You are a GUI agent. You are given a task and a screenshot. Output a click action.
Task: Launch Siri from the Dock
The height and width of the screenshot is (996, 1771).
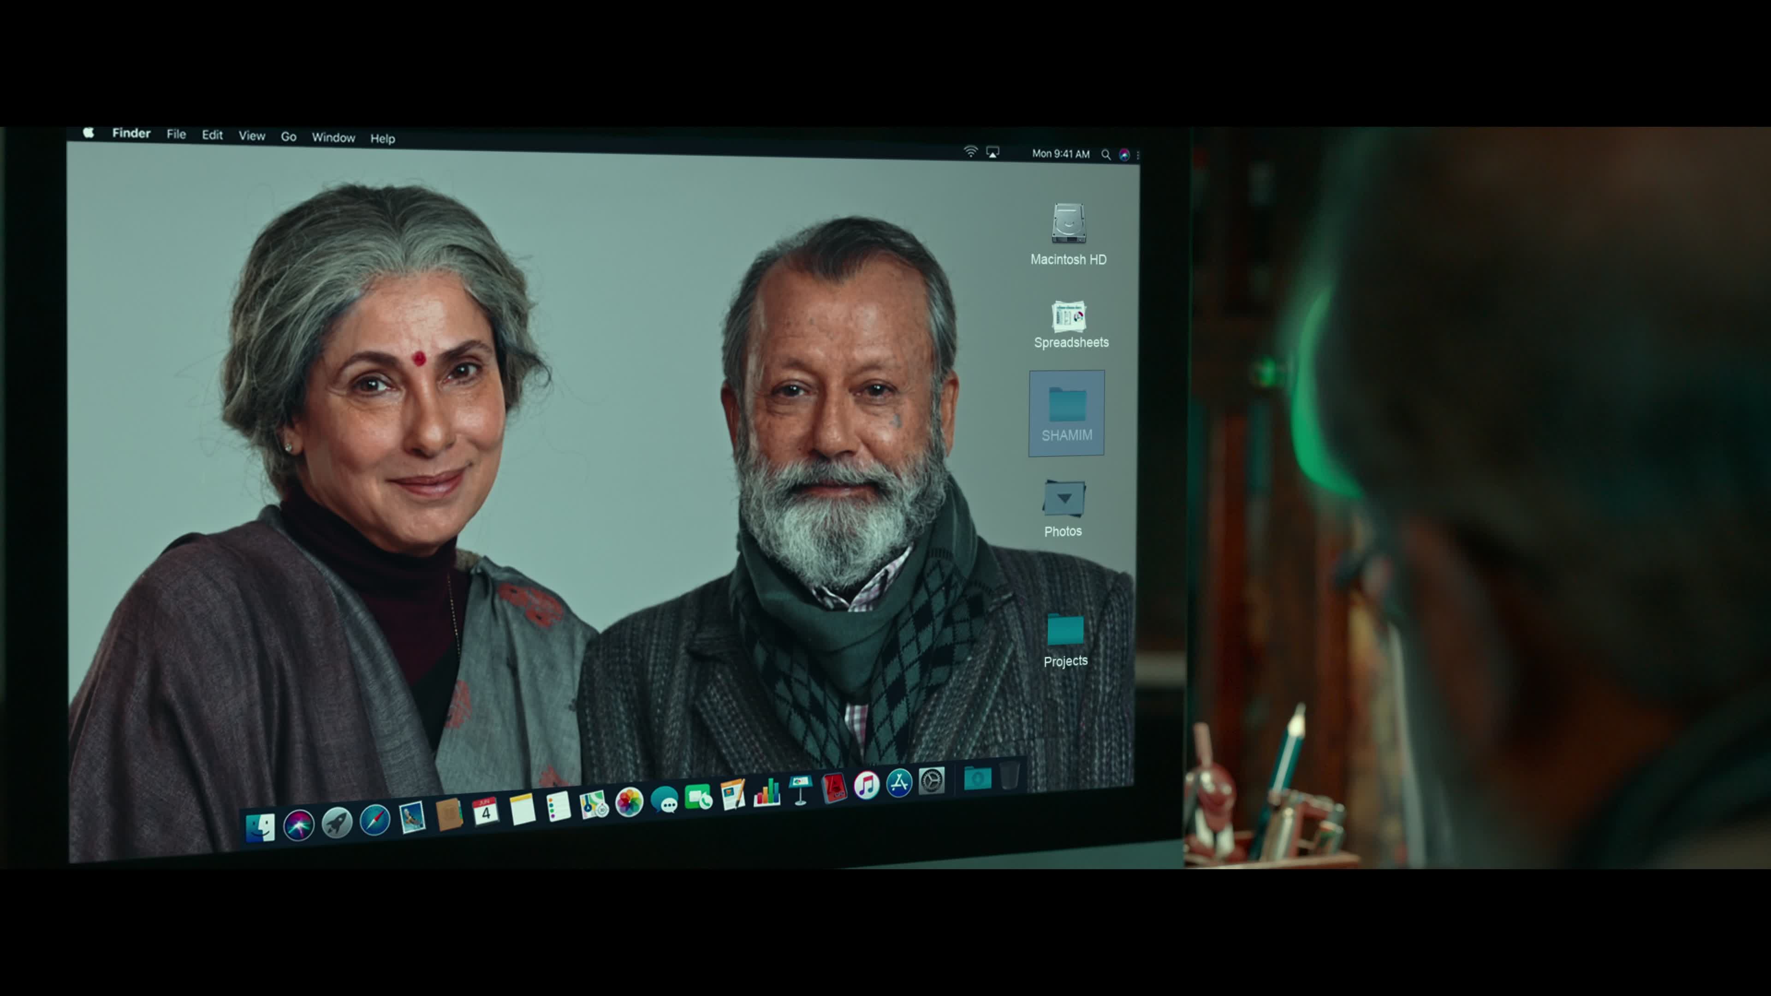[298, 824]
